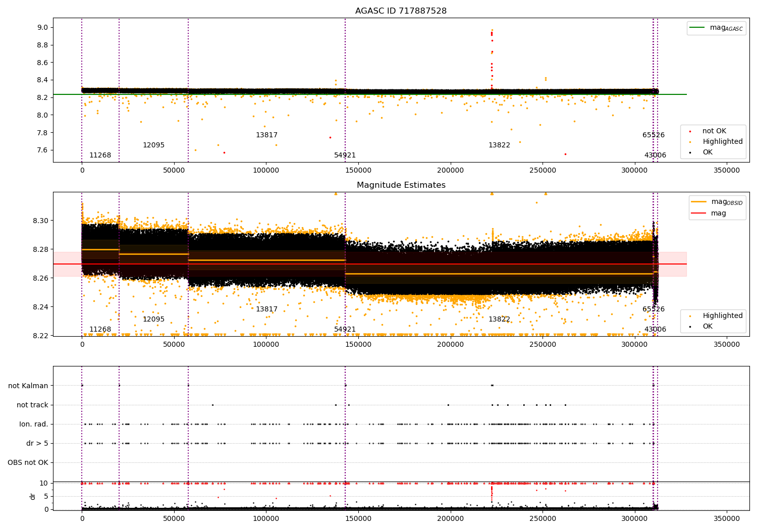The width and height of the screenshot is (757, 530).
Task: Click the 8.4 y-axis tick label
Action: coord(43,80)
